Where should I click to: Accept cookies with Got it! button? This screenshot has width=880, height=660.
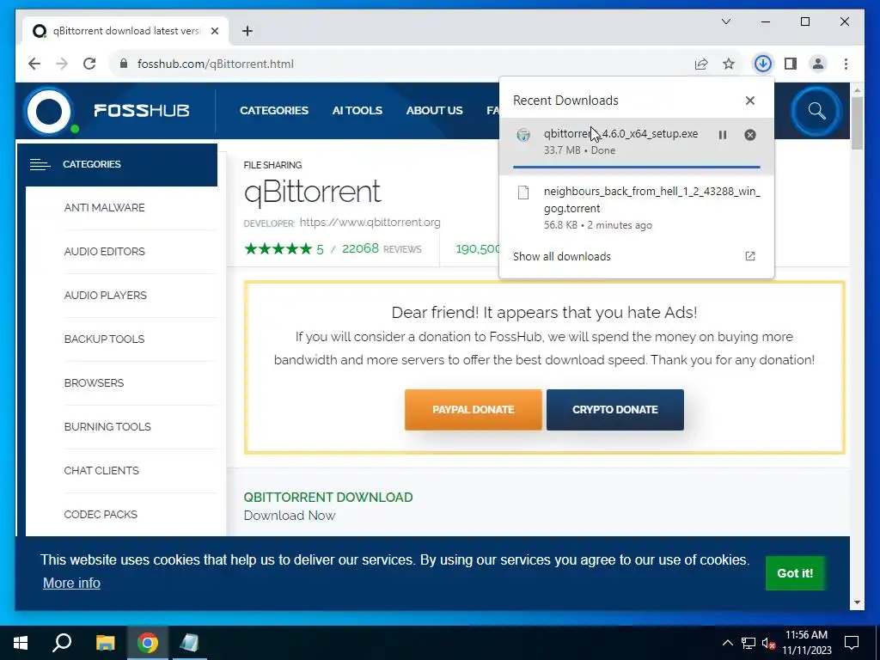point(795,573)
